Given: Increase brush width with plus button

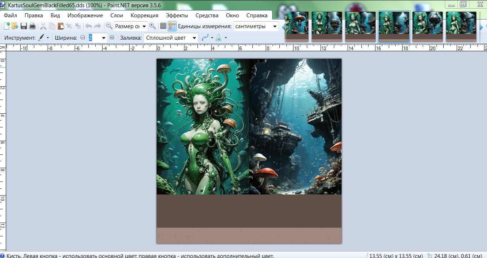Looking at the screenshot, I should (112, 38).
